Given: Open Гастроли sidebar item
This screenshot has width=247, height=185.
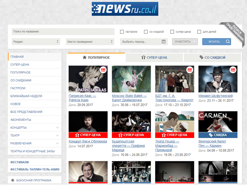Looking at the screenshot, I should point(35,88).
